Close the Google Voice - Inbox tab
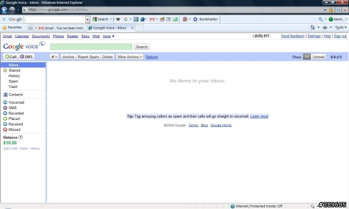 tap(132, 28)
